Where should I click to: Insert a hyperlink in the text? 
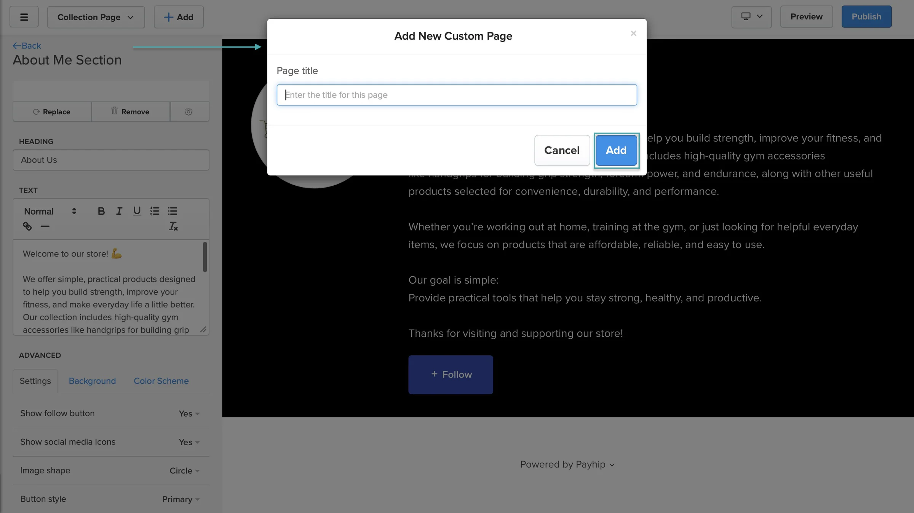(27, 226)
